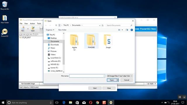Select kumar (F:) drive
Screen dimensions: 187x105
[54, 68]
